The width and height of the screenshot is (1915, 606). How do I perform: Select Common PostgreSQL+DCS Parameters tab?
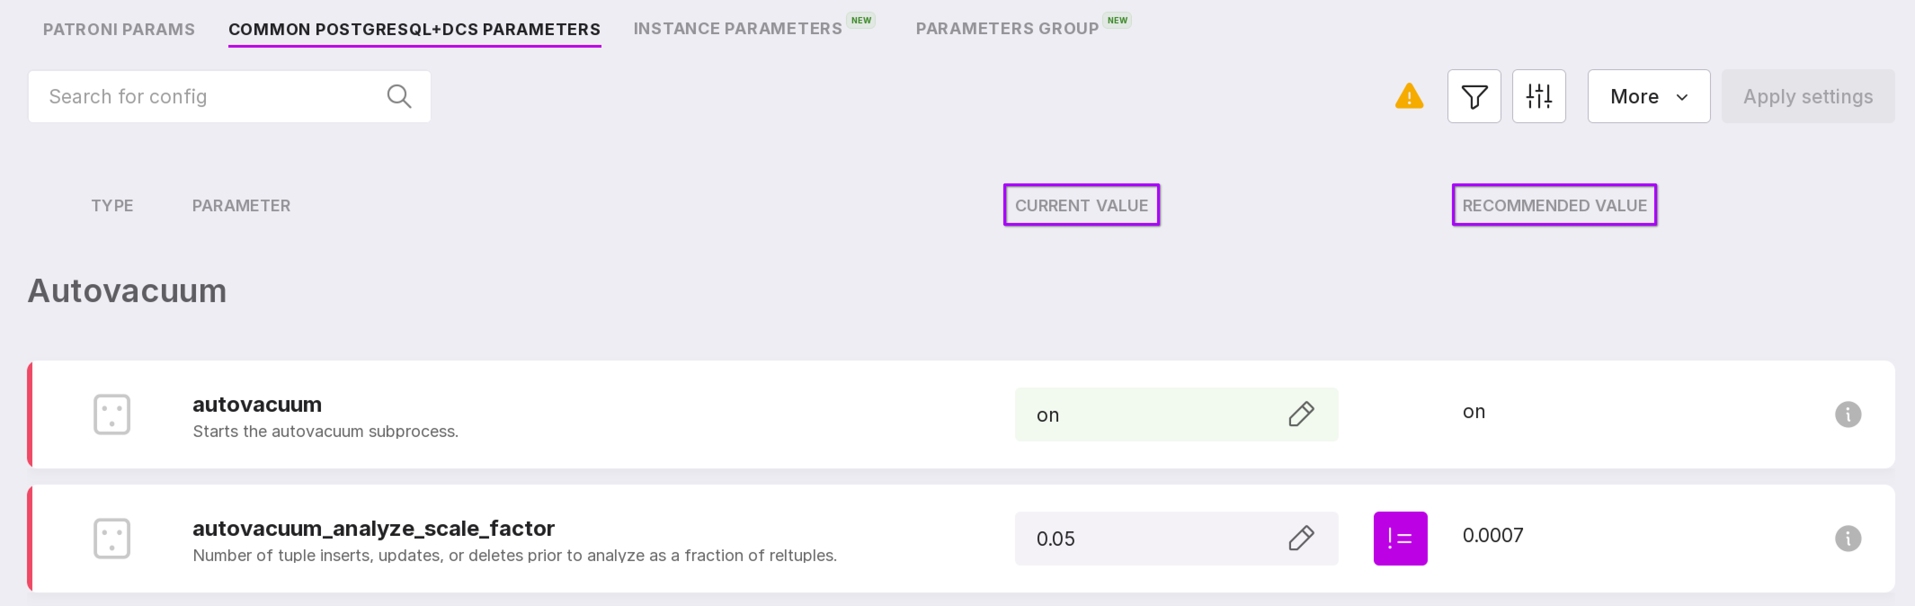pyautogui.click(x=414, y=29)
